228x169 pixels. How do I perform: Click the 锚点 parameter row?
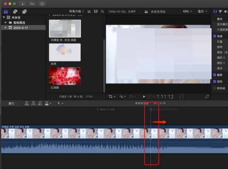[x=220, y=68]
